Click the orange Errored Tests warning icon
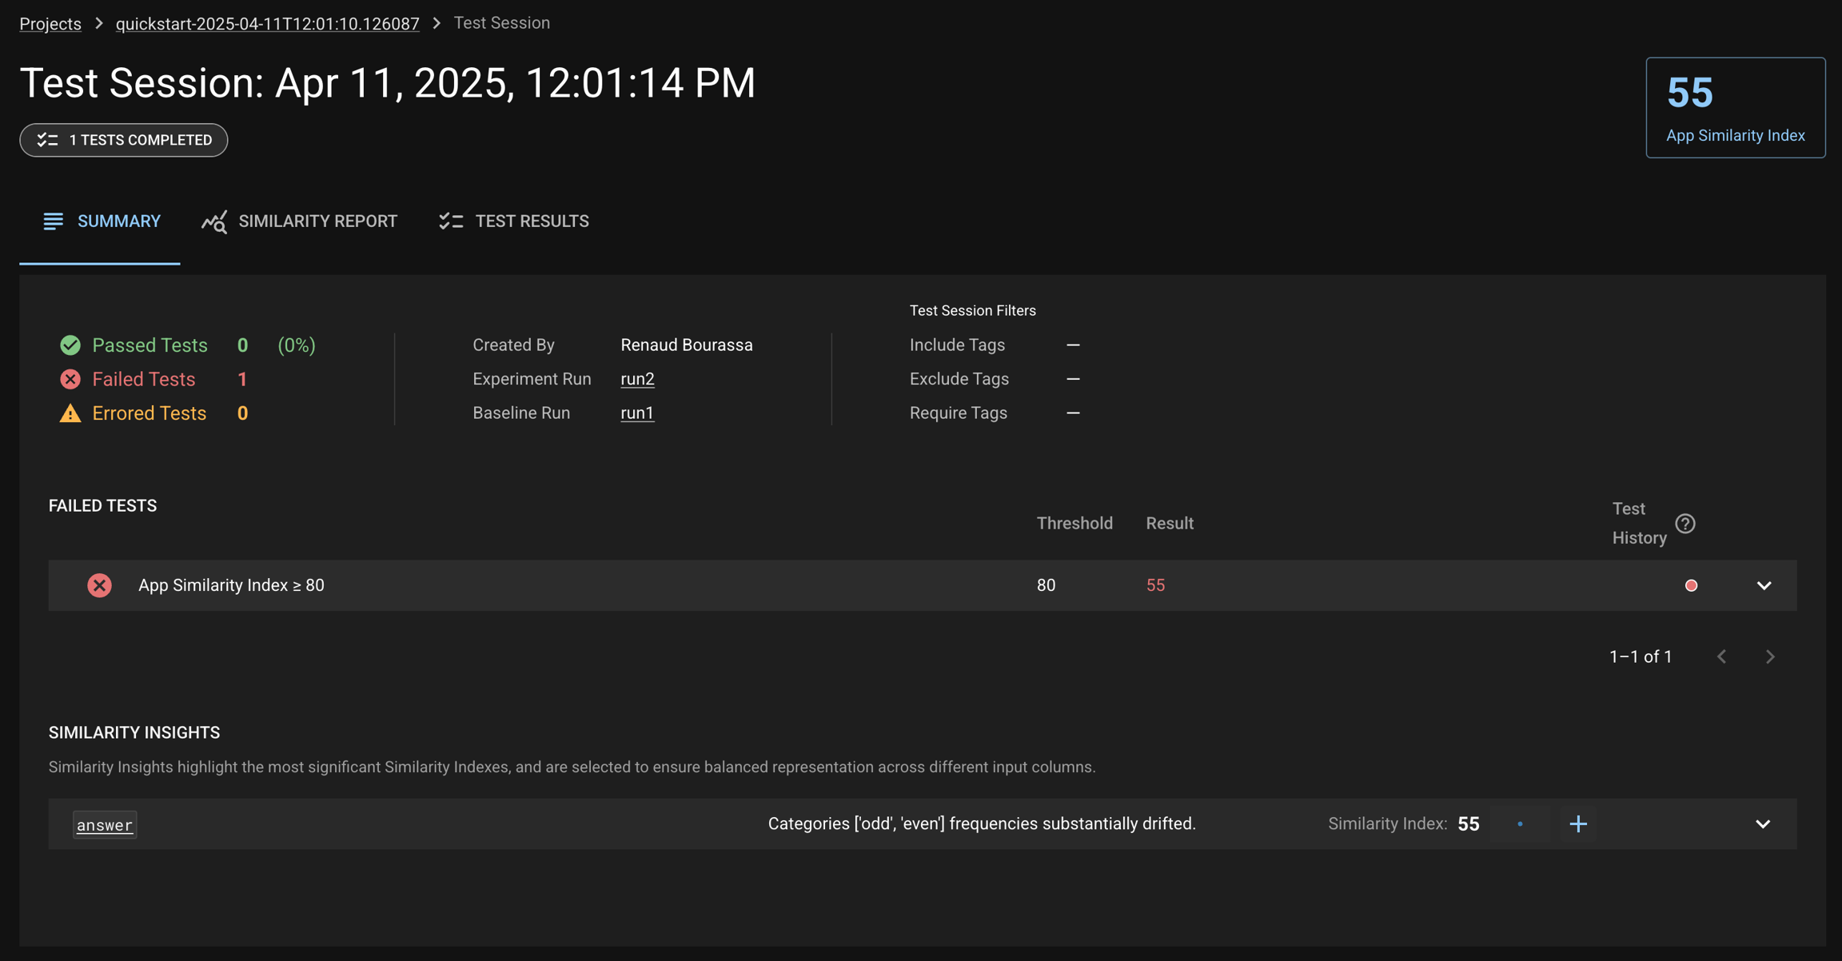1842x961 pixels. click(70, 413)
